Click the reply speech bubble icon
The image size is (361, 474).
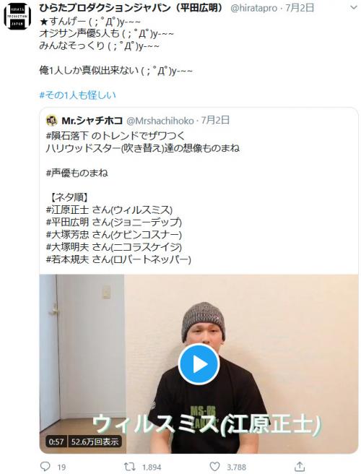point(45,467)
